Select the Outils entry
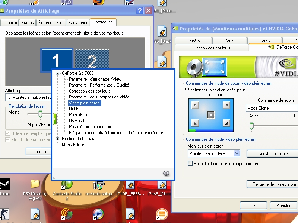298x223 pixels. pyautogui.click(x=74, y=109)
